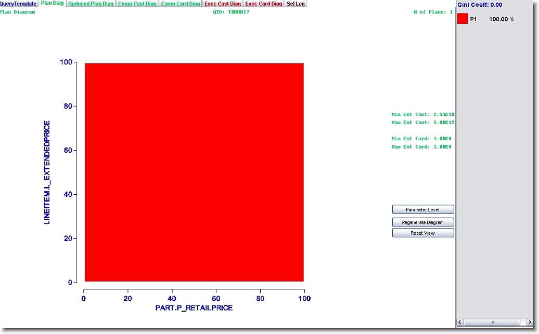Click the legend horizontal scrollbar thumb
Viewport: 539px width, 334px height.
[x=492, y=323]
